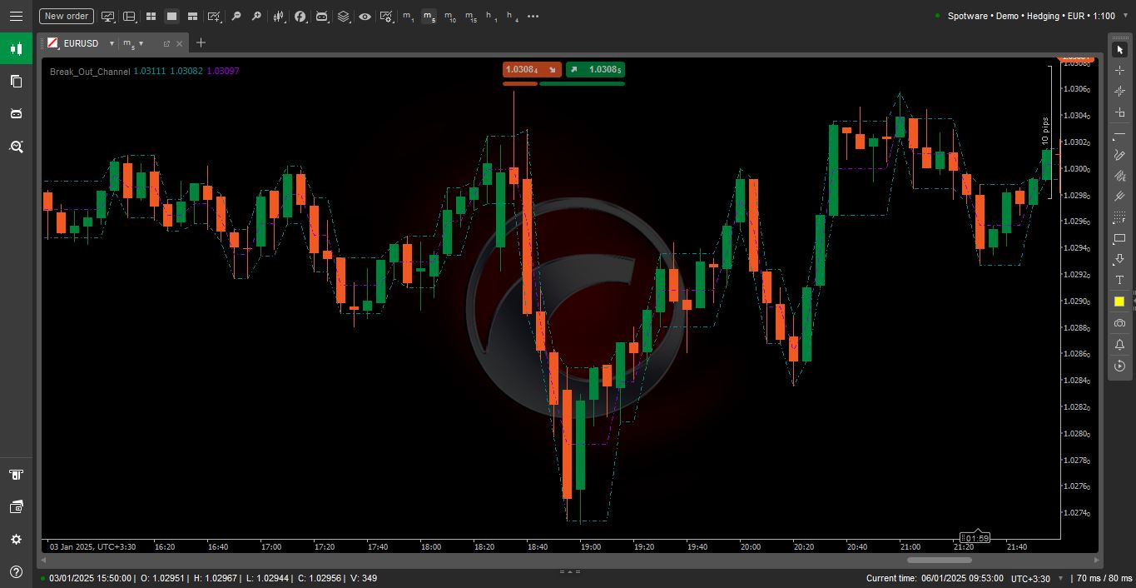Zoom in on the chart

(x=256, y=16)
